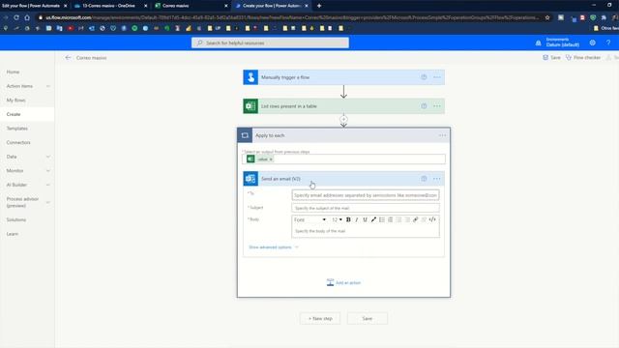Screen dimensions: 619x348
Task: Bookmark this page with the star
Action: (547, 17)
